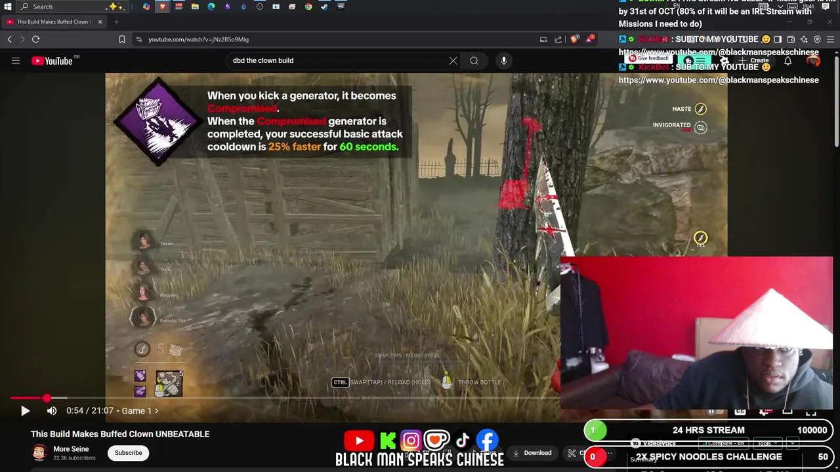840x472 pixels.
Task: Open Leo AI sparkle icon in the toolbar
Action: point(804,39)
